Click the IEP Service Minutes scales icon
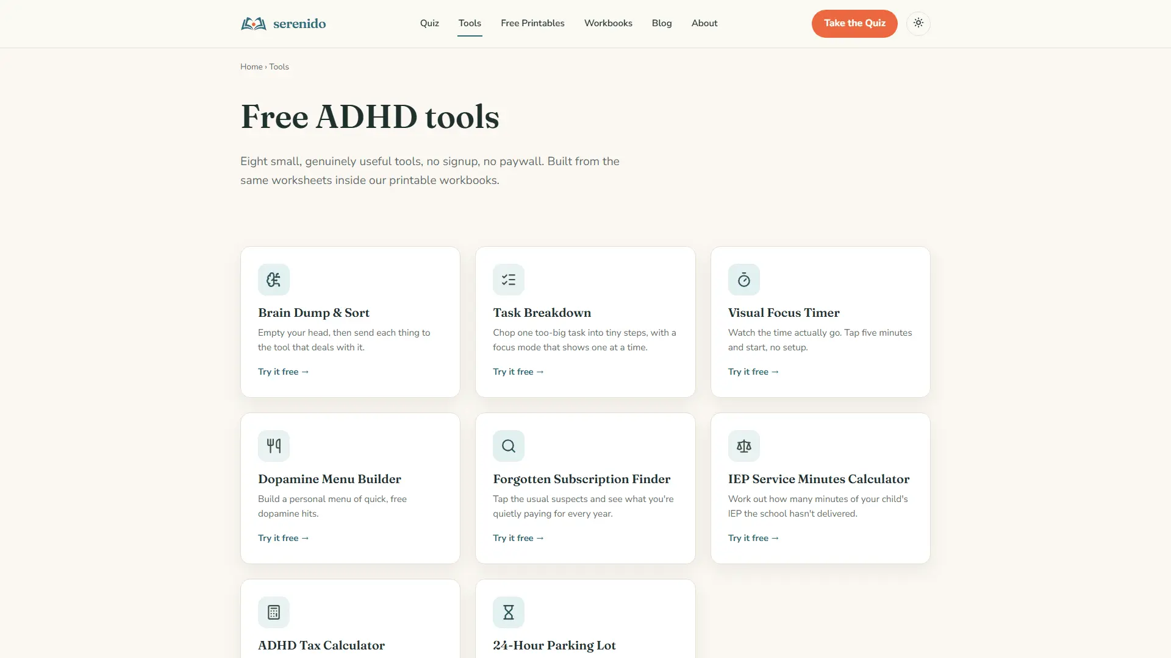The height and width of the screenshot is (658, 1171). pyautogui.click(x=743, y=446)
